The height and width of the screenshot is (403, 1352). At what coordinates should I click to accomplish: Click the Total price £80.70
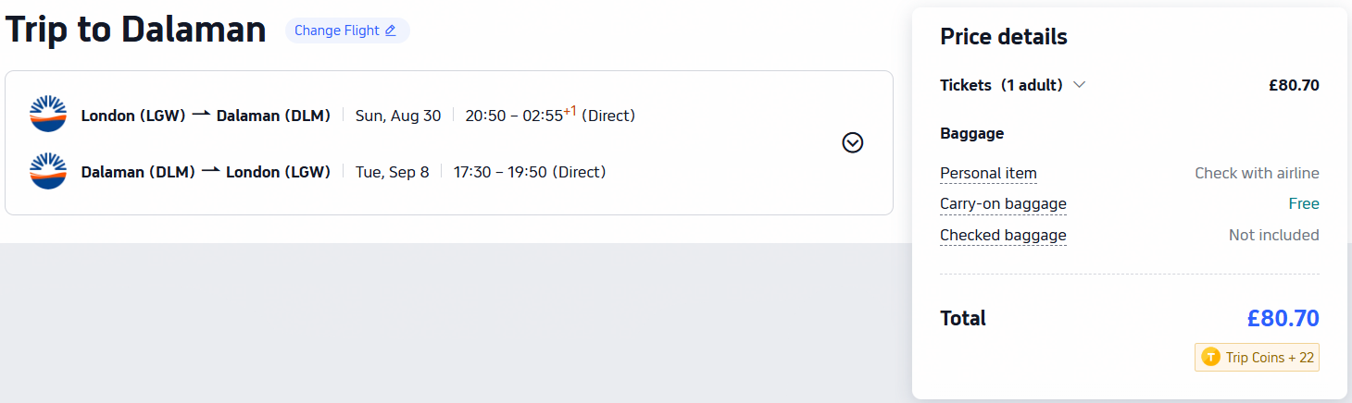point(1283,319)
